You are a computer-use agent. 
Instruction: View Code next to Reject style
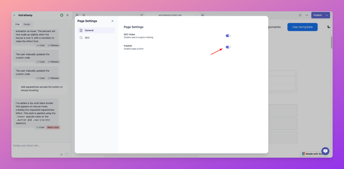(x=40, y=127)
